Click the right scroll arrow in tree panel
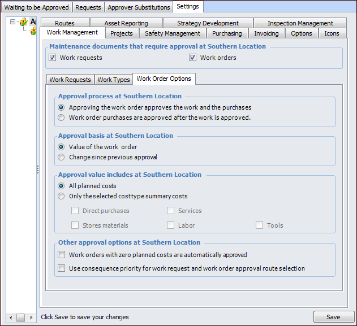 [32, 318]
